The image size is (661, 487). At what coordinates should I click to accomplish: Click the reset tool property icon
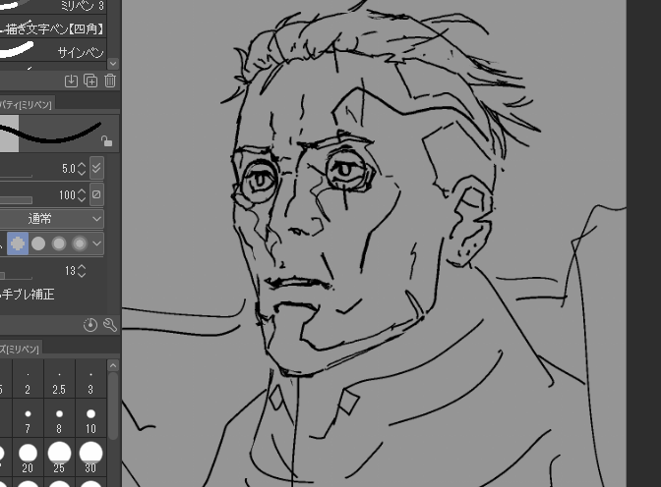point(90,325)
